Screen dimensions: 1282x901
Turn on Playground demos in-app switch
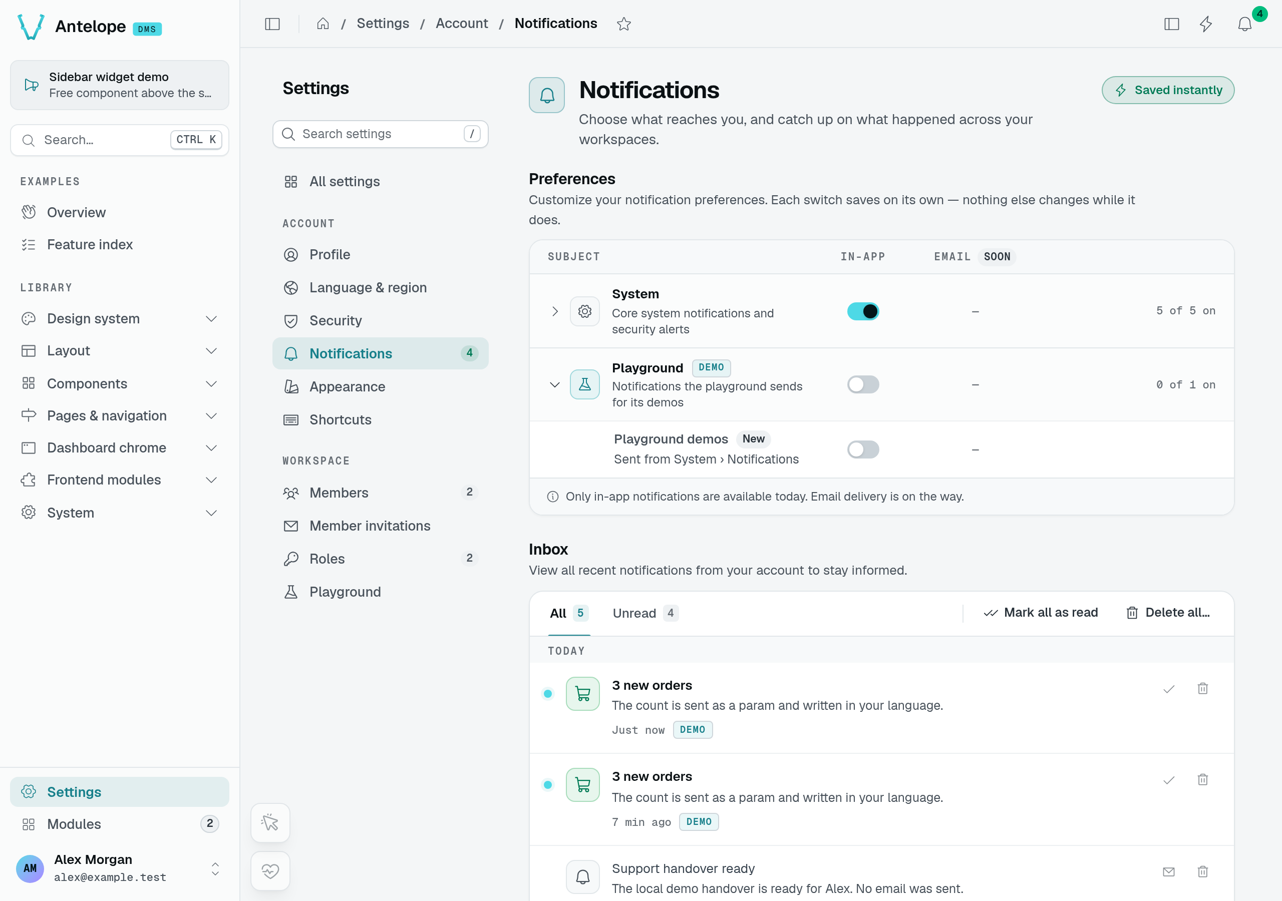[863, 449]
